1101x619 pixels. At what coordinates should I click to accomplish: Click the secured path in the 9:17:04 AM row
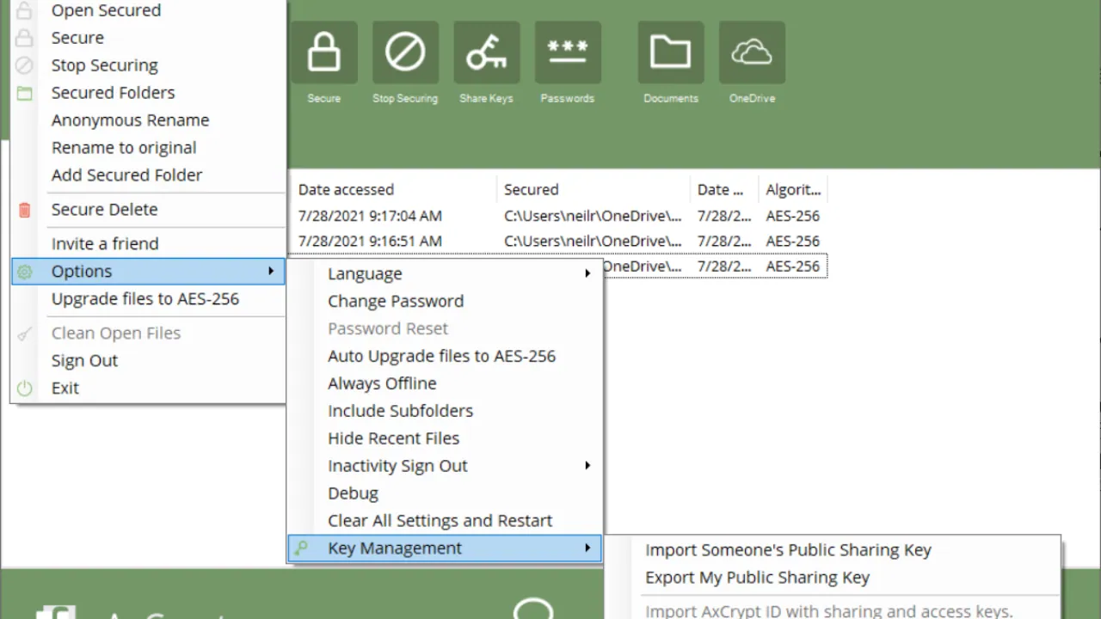click(x=593, y=216)
